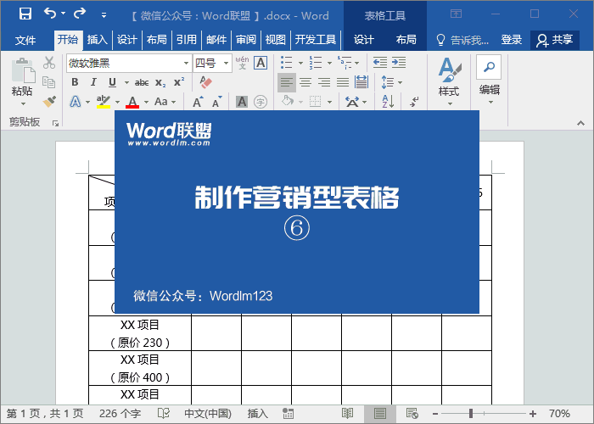The width and height of the screenshot is (594, 424).
Task: Open the 文件 menu
Action: 25,40
